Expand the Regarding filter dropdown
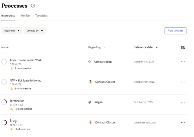The width and height of the screenshot is (194, 137). [x=12, y=31]
